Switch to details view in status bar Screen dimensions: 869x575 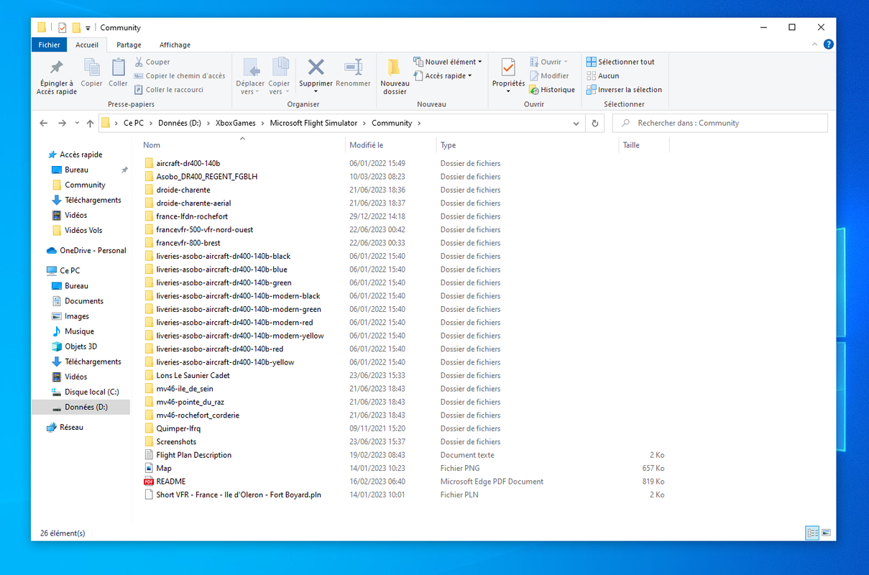tap(812, 533)
